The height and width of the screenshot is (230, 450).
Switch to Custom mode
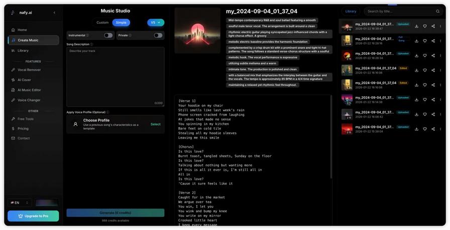(x=102, y=23)
